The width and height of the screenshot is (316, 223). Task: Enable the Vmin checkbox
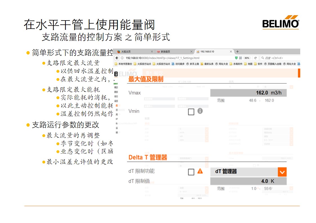191,112
